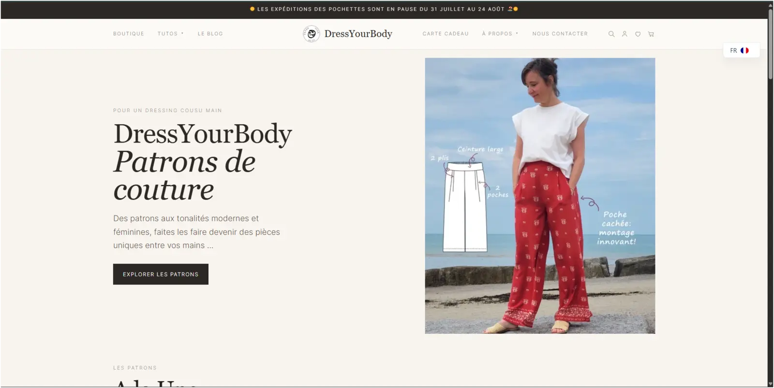Viewport: 774px width, 388px height.
Task: Expand the À PROPOS dropdown menu
Action: (x=500, y=34)
